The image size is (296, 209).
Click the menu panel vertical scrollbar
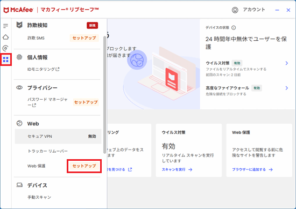pyautogui.click(x=104, y=95)
